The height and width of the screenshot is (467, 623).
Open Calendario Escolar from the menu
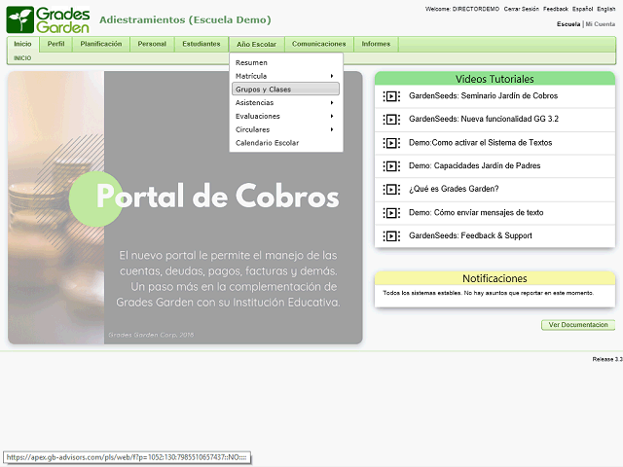(x=285, y=143)
